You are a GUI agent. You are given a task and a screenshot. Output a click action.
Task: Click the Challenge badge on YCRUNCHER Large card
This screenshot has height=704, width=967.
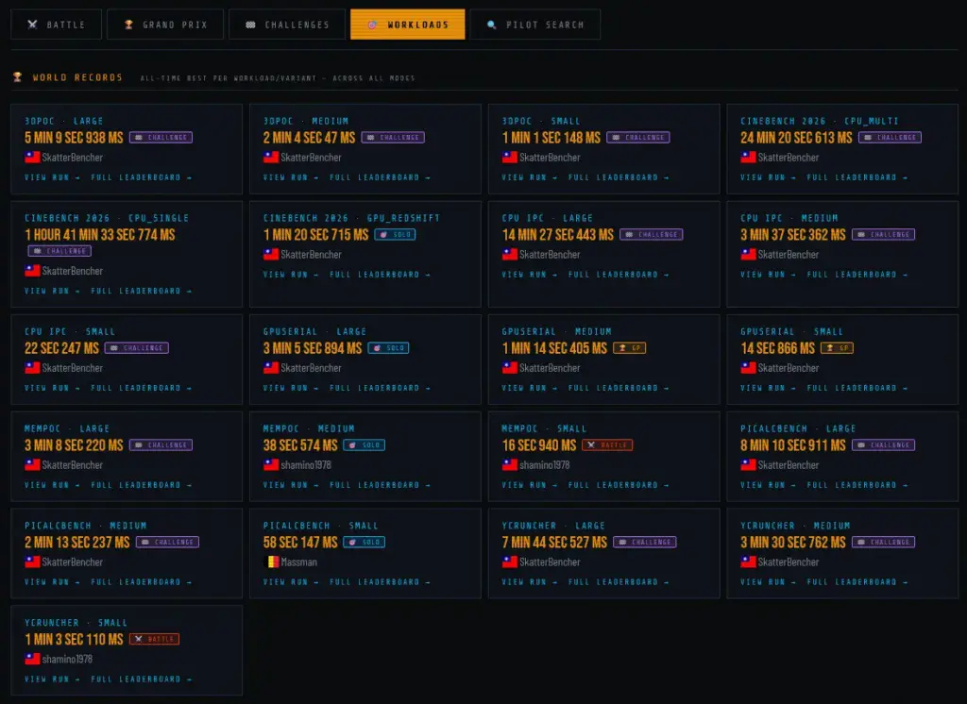click(x=645, y=542)
